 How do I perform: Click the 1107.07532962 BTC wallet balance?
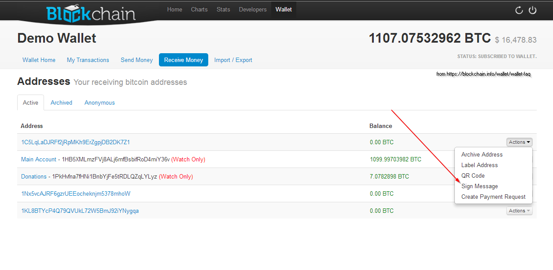[x=430, y=38]
